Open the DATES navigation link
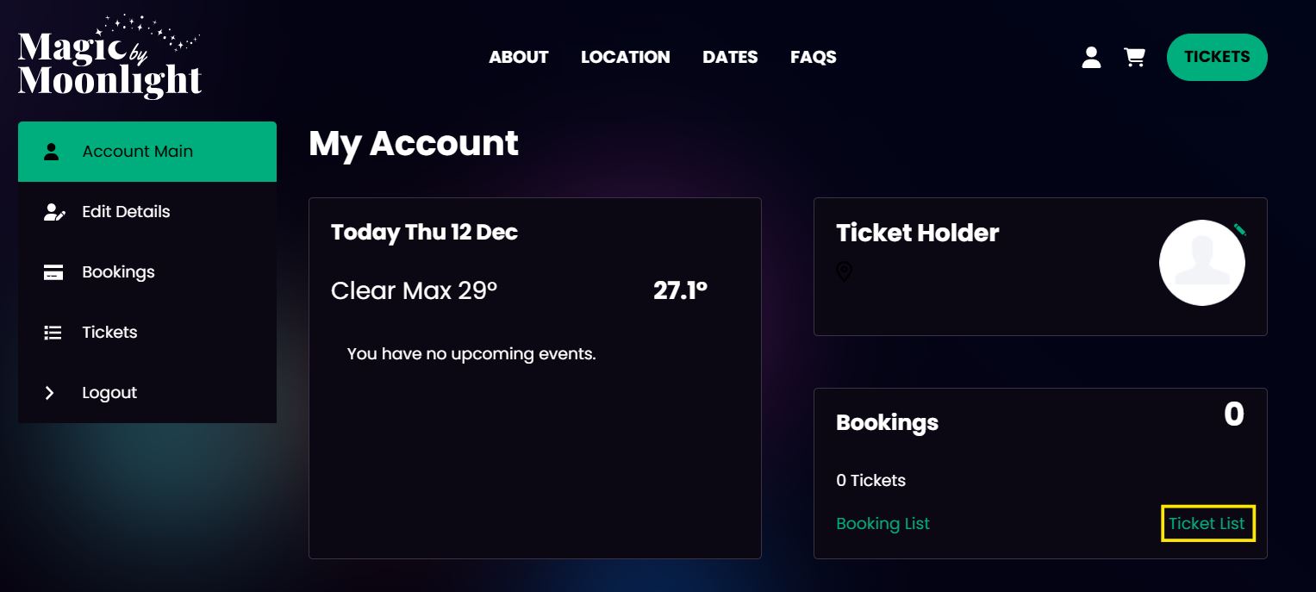The image size is (1316, 592). pos(730,57)
